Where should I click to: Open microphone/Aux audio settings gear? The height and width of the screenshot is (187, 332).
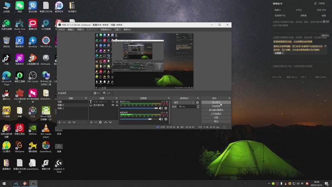[166, 108]
